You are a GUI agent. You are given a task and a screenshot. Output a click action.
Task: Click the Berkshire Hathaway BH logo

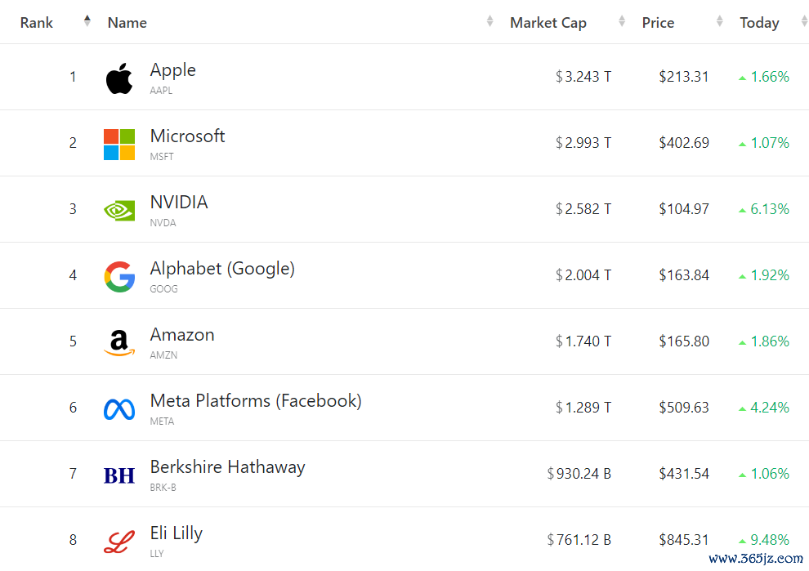[119, 475]
